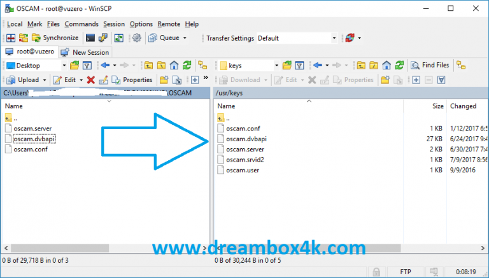This screenshot has height=278, width=489.
Task: Open the session reconnect icon dropdown arrow
Action: [x=360, y=38]
